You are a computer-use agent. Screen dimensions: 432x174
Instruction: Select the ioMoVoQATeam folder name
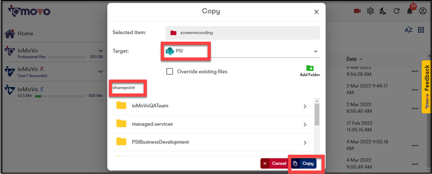[150, 106]
